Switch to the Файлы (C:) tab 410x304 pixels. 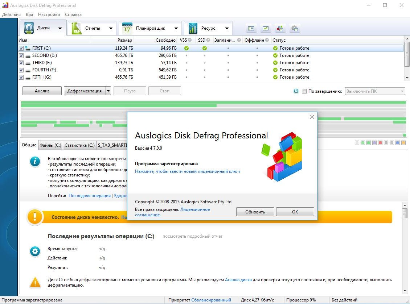click(50, 145)
